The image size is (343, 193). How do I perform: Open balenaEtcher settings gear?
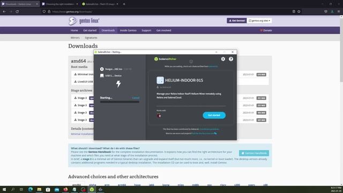point(223,59)
